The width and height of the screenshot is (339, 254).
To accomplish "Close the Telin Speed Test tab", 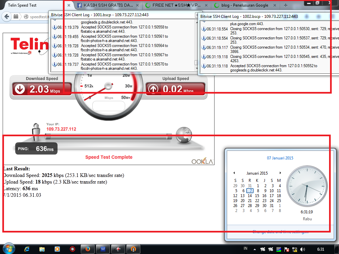I will (69, 5).
